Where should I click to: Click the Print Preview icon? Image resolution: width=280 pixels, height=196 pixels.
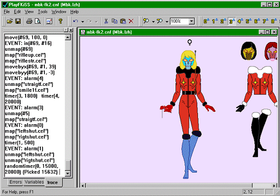(37, 21)
